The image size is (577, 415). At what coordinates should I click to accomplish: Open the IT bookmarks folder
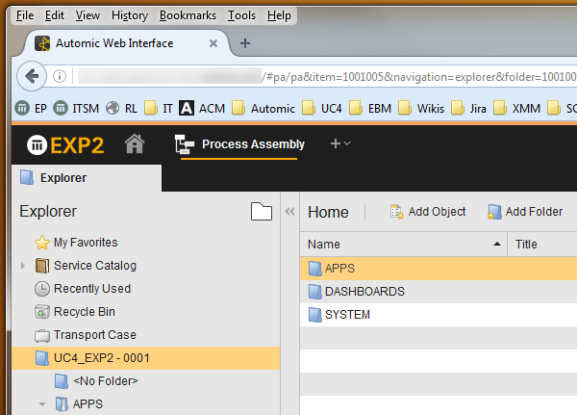pos(159,109)
